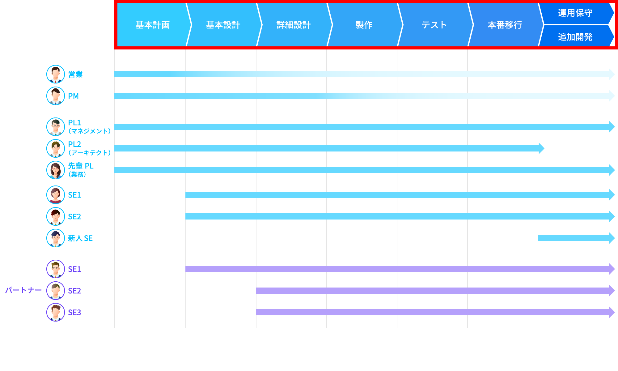618x371 pixels.
Task: Click the partner SE2 purple-ringed avatar
Action: click(x=56, y=291)
